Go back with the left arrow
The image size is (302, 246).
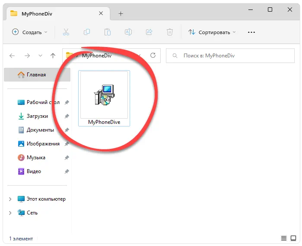point(12,56)
